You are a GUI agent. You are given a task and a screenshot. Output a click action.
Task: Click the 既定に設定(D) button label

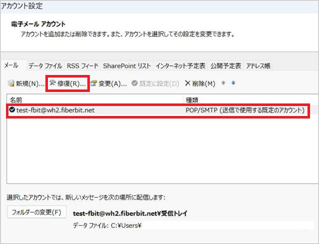click(x=159, y=83)
